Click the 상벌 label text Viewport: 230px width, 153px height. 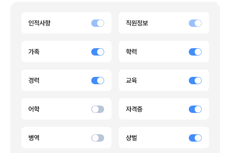click(131, 138)
